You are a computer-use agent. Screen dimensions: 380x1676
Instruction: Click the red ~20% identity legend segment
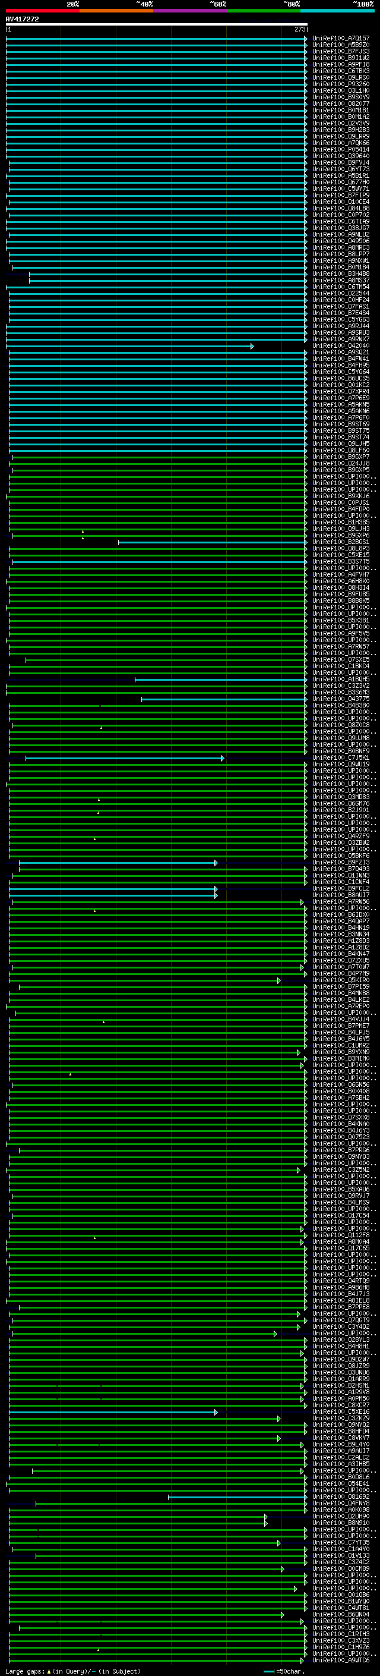(x=43, y=11)
